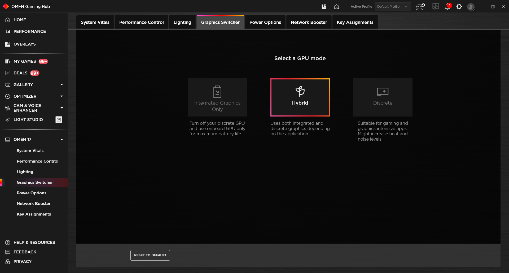509x273 pixels.
Task: Switch to System Vitals tab
Action: (x=95, y=22)
